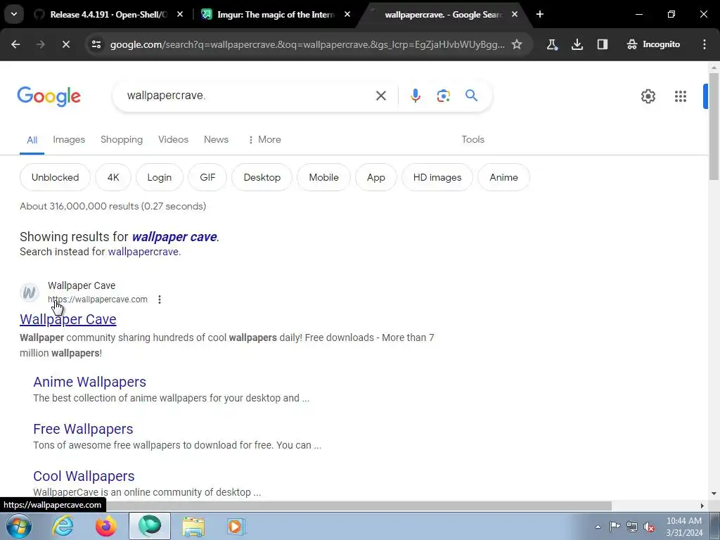720x540 pixels.
Task: Open the Wallpaper Cave result title
Action: [x=68, y=320]
